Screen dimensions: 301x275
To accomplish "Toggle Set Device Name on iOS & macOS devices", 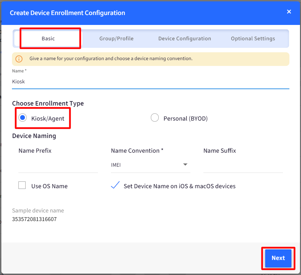I will [115, 185].
